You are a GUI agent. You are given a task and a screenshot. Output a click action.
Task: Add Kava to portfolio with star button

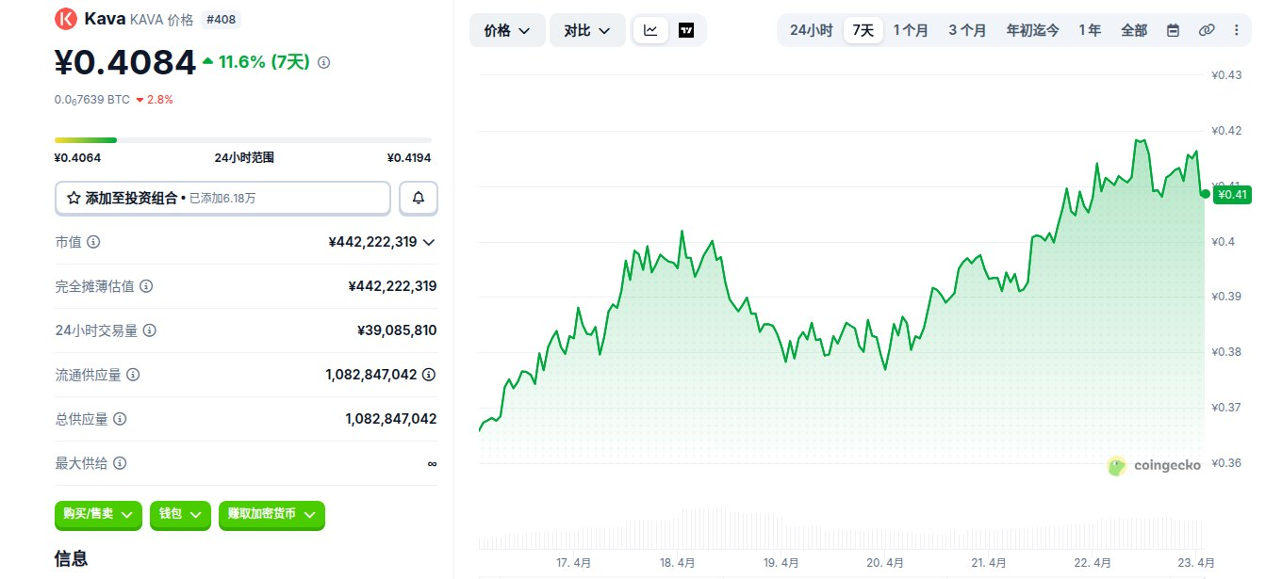(x=222, y=198)
